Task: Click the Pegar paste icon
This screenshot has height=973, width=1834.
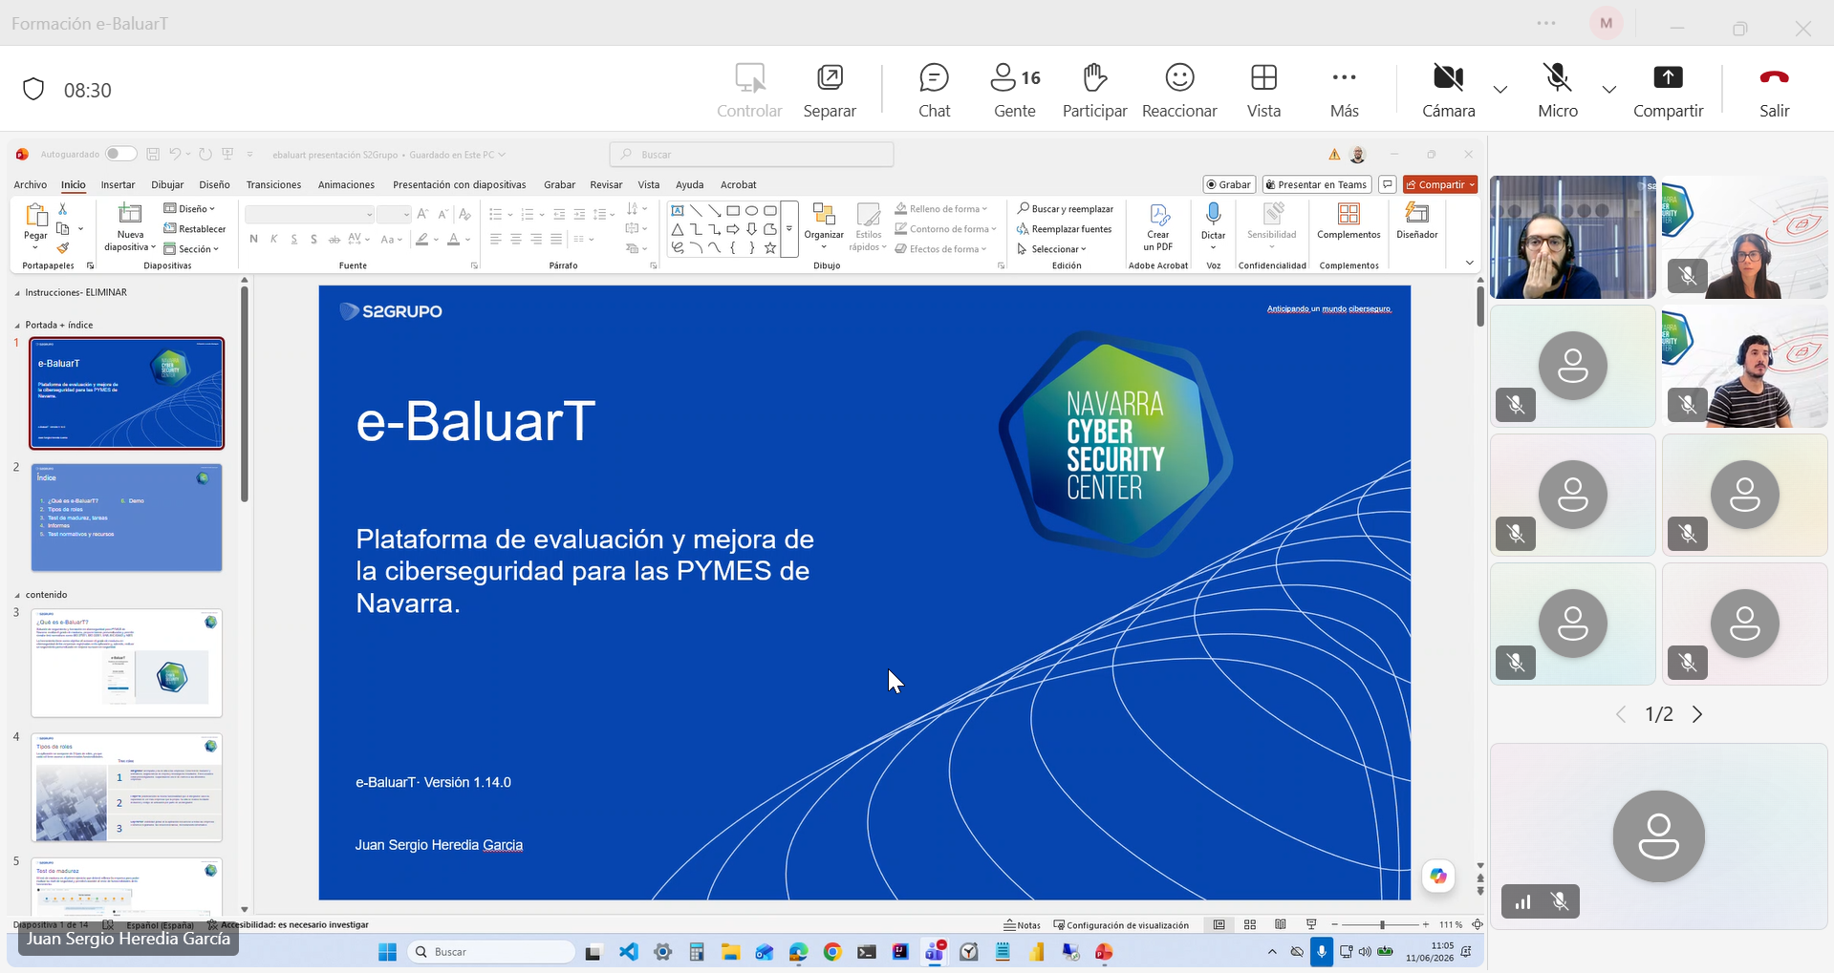Action: 35,215
